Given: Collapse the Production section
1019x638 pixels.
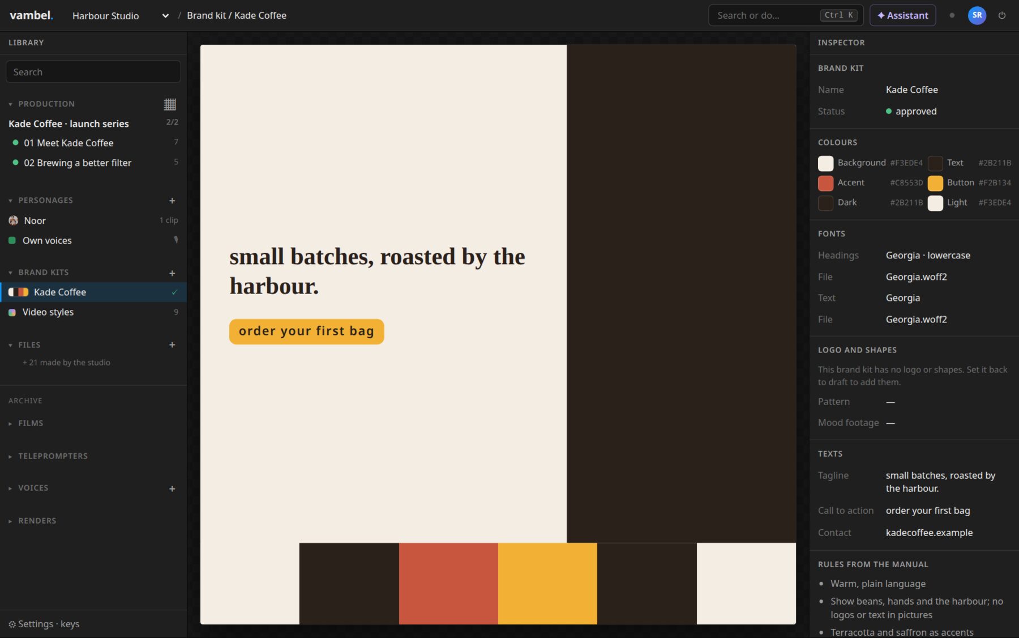Looking at the screenshot, I should coord(10,104).
